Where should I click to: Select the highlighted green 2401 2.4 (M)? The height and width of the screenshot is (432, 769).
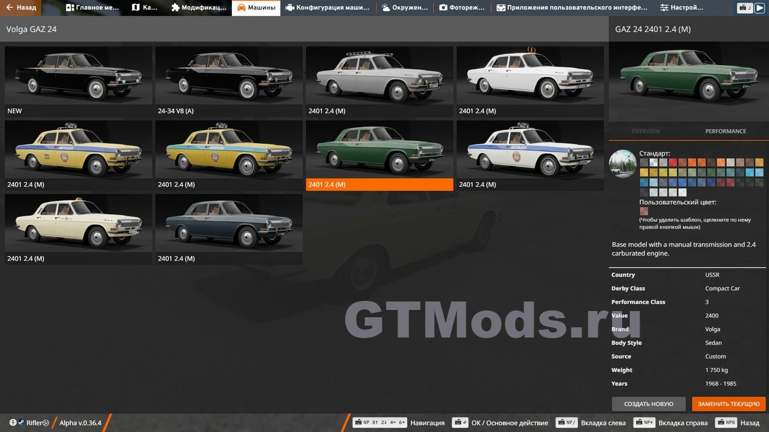click(x=379, y=155)
